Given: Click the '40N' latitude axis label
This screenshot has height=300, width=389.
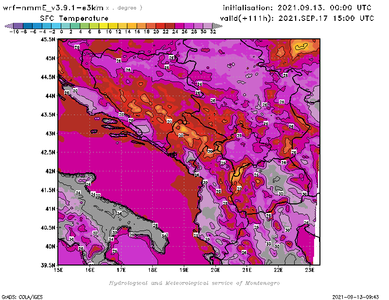Looking at the screenshot, I should (x=50, y=247).
